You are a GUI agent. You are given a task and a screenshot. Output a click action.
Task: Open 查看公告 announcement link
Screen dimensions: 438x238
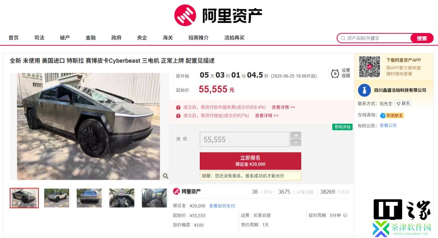[388, 125]
